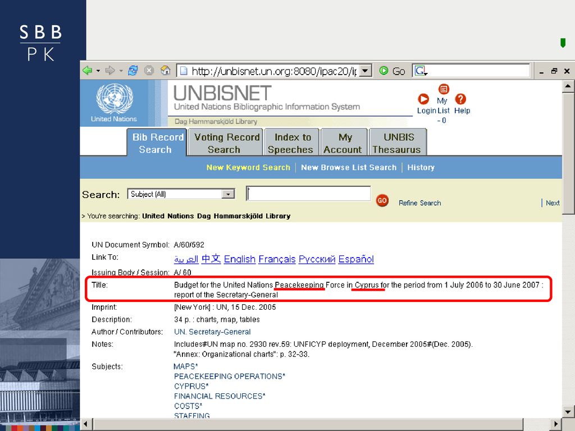This screenshot has width=575, height=431.
Task: Click the red GO search button
Action: click(x=382, y=200)
